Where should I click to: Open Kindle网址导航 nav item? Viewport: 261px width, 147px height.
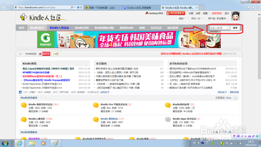[x=104, y=28]
